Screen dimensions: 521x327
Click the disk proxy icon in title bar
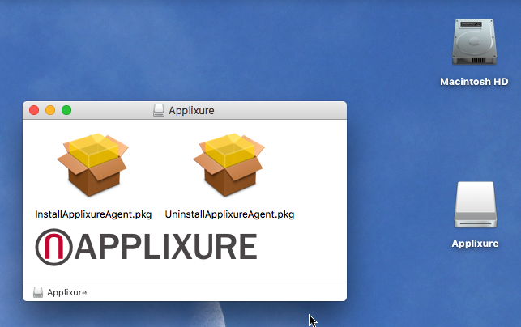[x=159, y=110]
